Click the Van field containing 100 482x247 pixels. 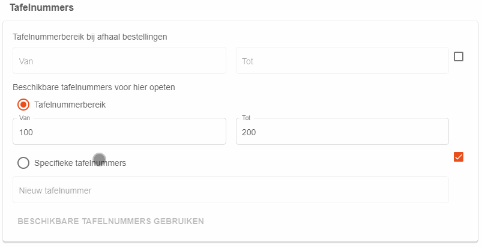click(119, 132)
